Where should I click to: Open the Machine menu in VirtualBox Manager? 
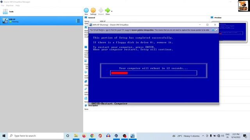coord(10,5)
